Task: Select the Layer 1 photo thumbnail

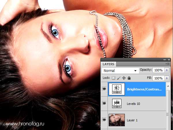Action: coord(117,120)
